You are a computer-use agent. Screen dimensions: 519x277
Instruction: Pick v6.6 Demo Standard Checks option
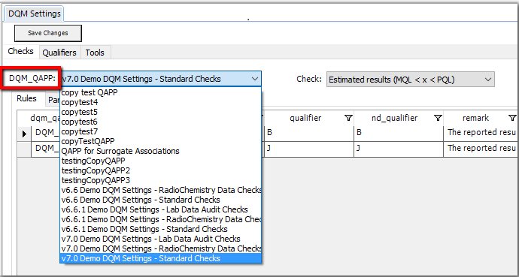click(x=160, y=200)
